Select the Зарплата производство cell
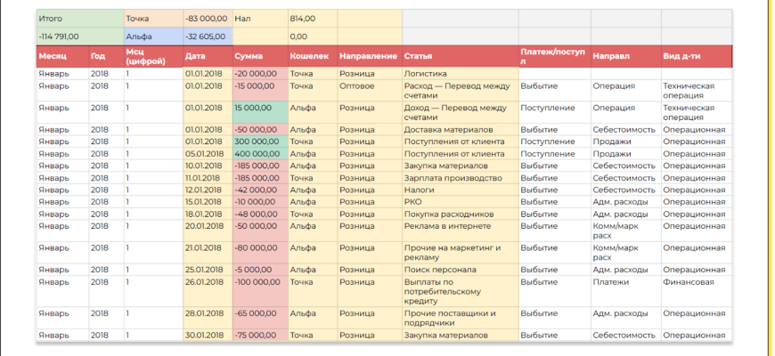Viewport: 775px width, 356px height. coord(458,177)
